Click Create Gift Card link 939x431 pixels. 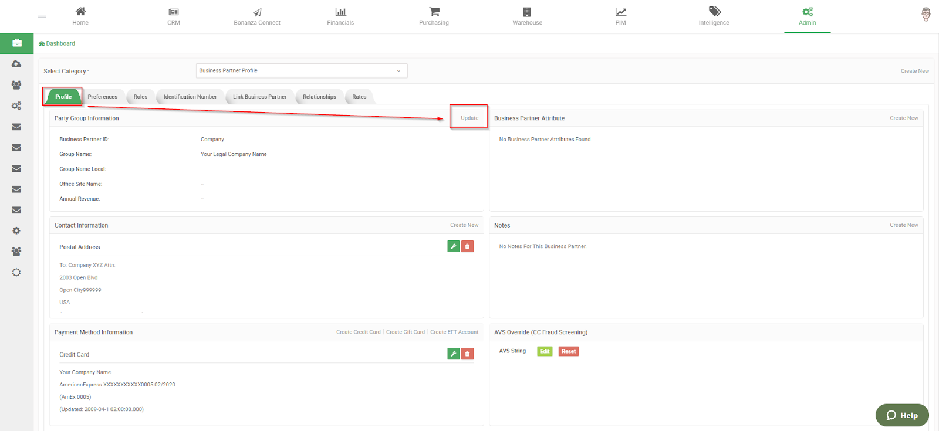[x=406, y=332]
